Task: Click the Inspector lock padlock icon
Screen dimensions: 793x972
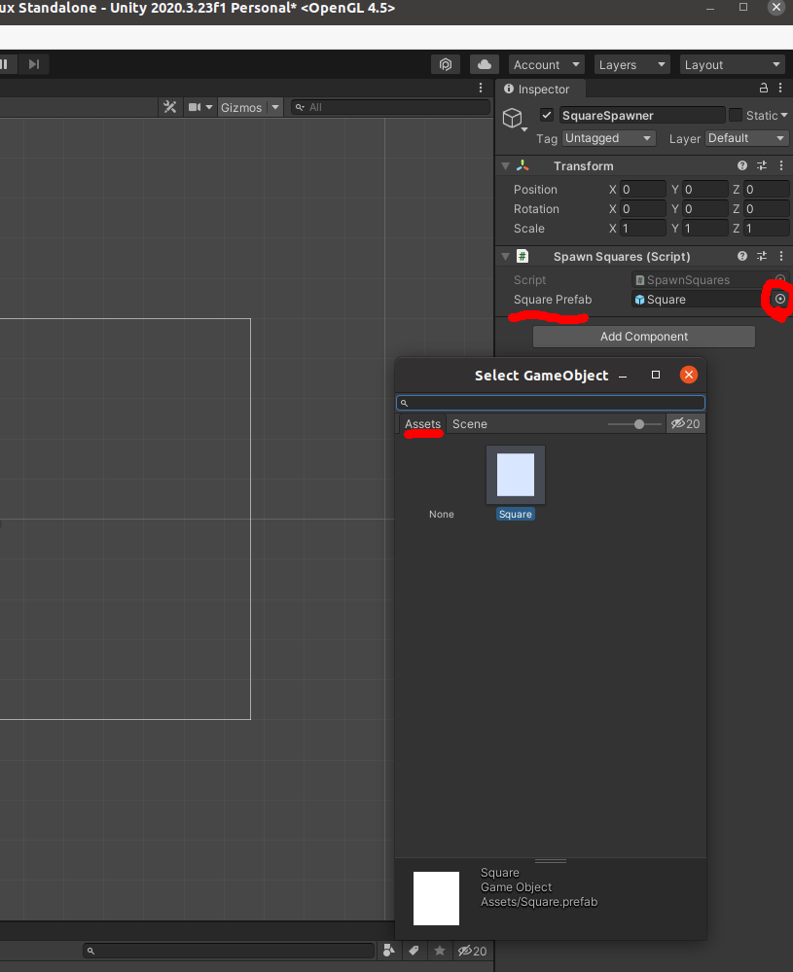Action: 762,87
